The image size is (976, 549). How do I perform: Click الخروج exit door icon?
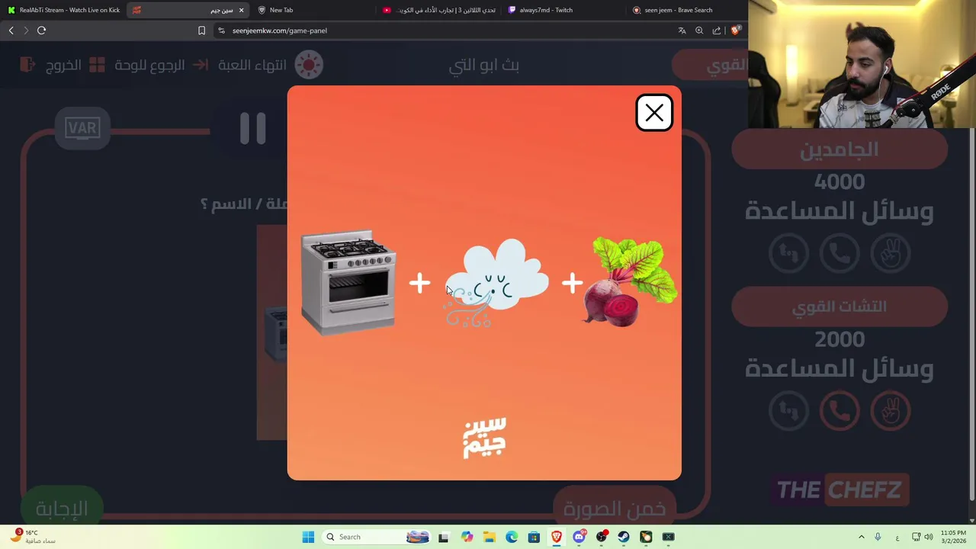coord(27,65)
